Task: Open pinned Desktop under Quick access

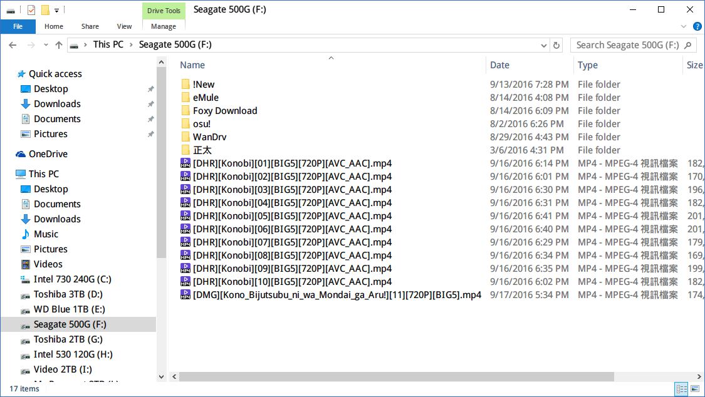Action: (51, 89)
